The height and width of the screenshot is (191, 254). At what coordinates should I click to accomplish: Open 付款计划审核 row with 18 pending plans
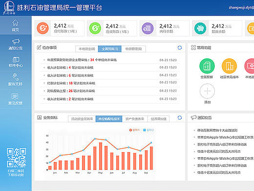point(110,83)
